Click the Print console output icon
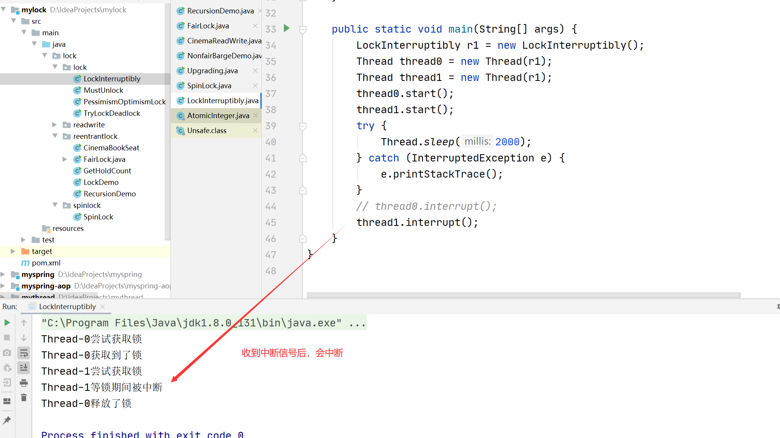This screenshot has width=780, height=438. point(24,383)
